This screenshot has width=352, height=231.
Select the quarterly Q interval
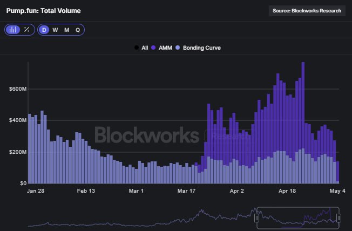click(x=78, y=30)
